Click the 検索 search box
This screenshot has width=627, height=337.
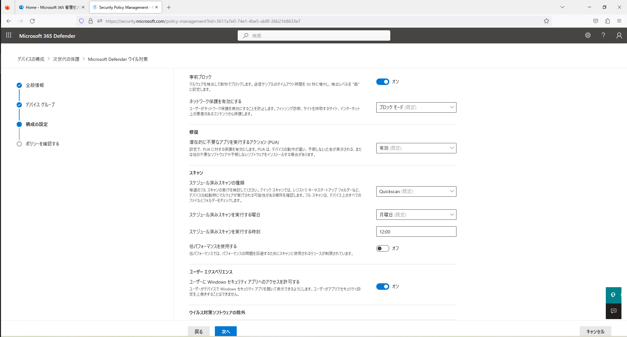pos(314,35)
